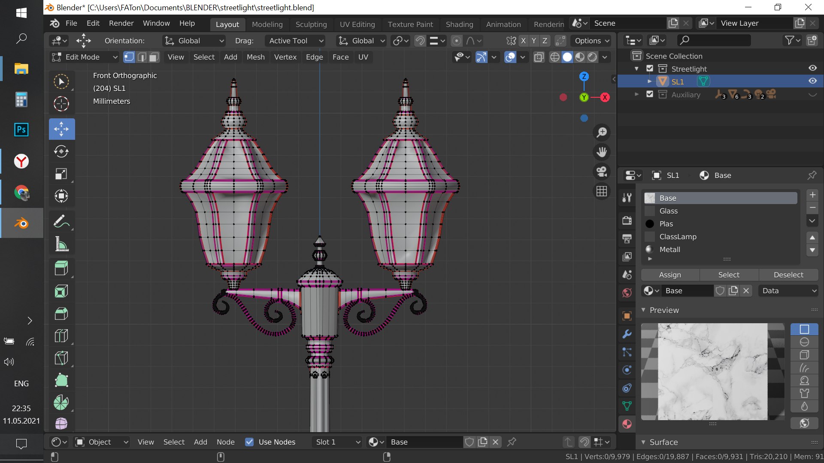Screen dimensions: 824x463
Task: Select the Inset Faces tool
Action: (x=61, y=291)
